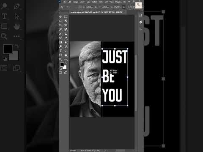Viewport: 203px width, 152px height.
Task: Click the vertical canvas scrollbar
Action: click(136, 83)
